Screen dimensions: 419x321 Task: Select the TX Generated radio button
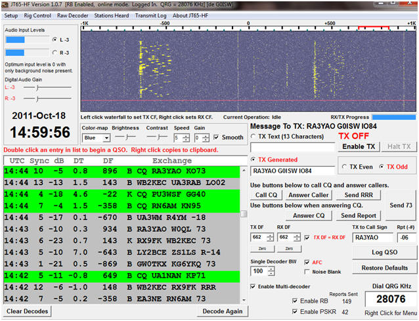(253, 160)
